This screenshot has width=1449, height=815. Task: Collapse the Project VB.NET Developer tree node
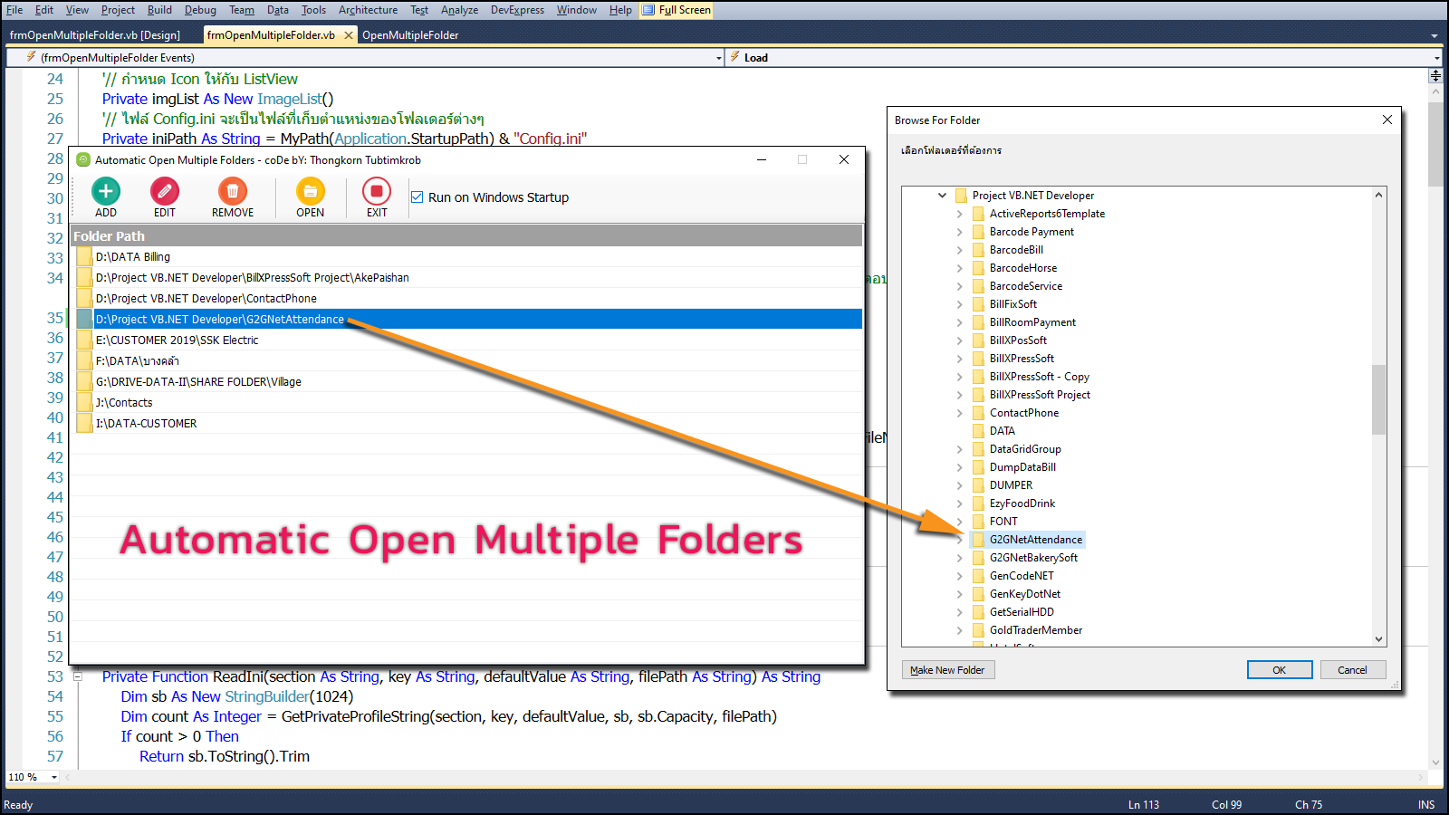[942, 196]
